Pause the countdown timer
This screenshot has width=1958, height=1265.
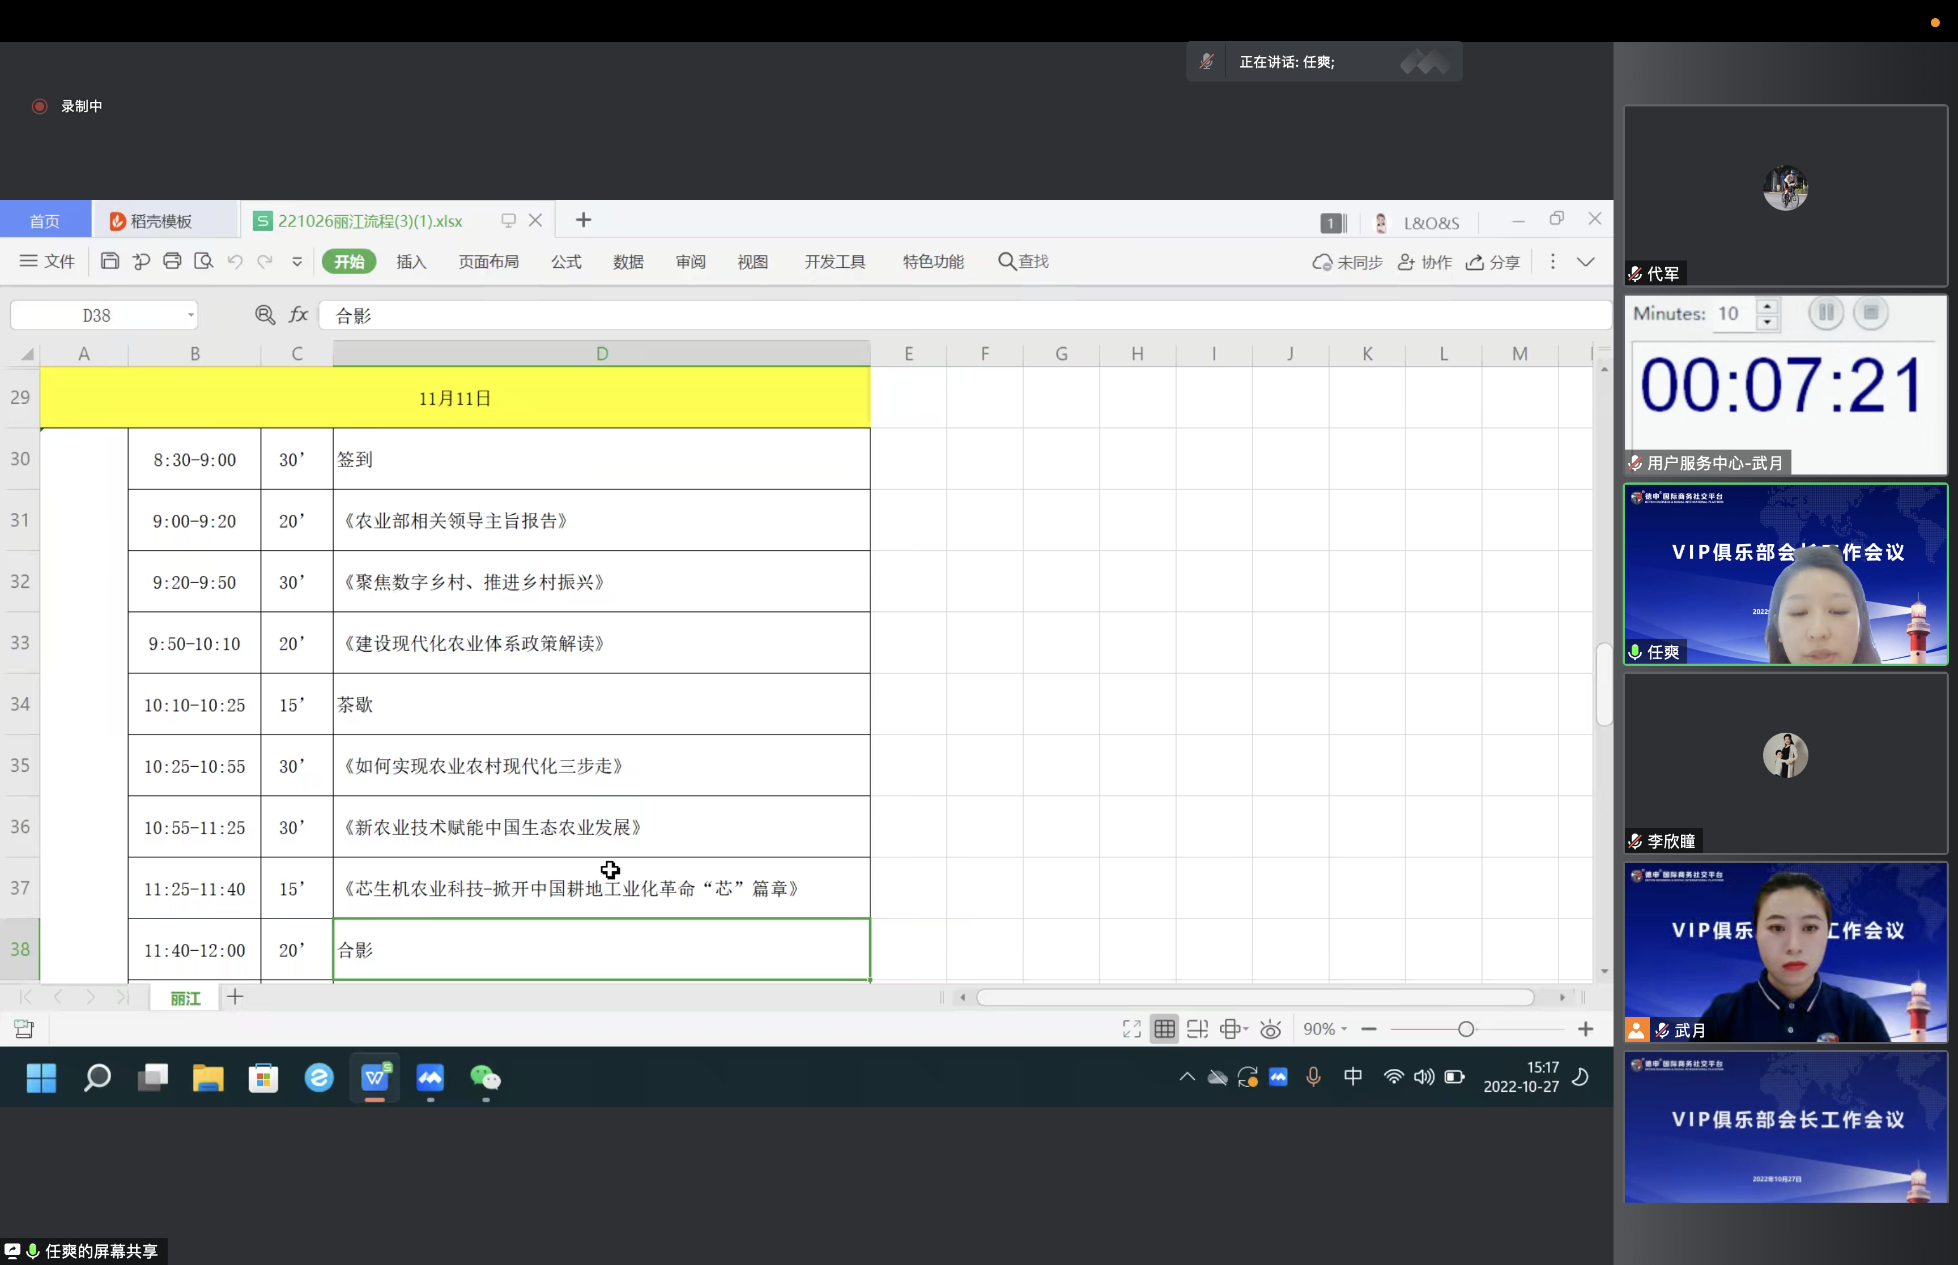1826,313
